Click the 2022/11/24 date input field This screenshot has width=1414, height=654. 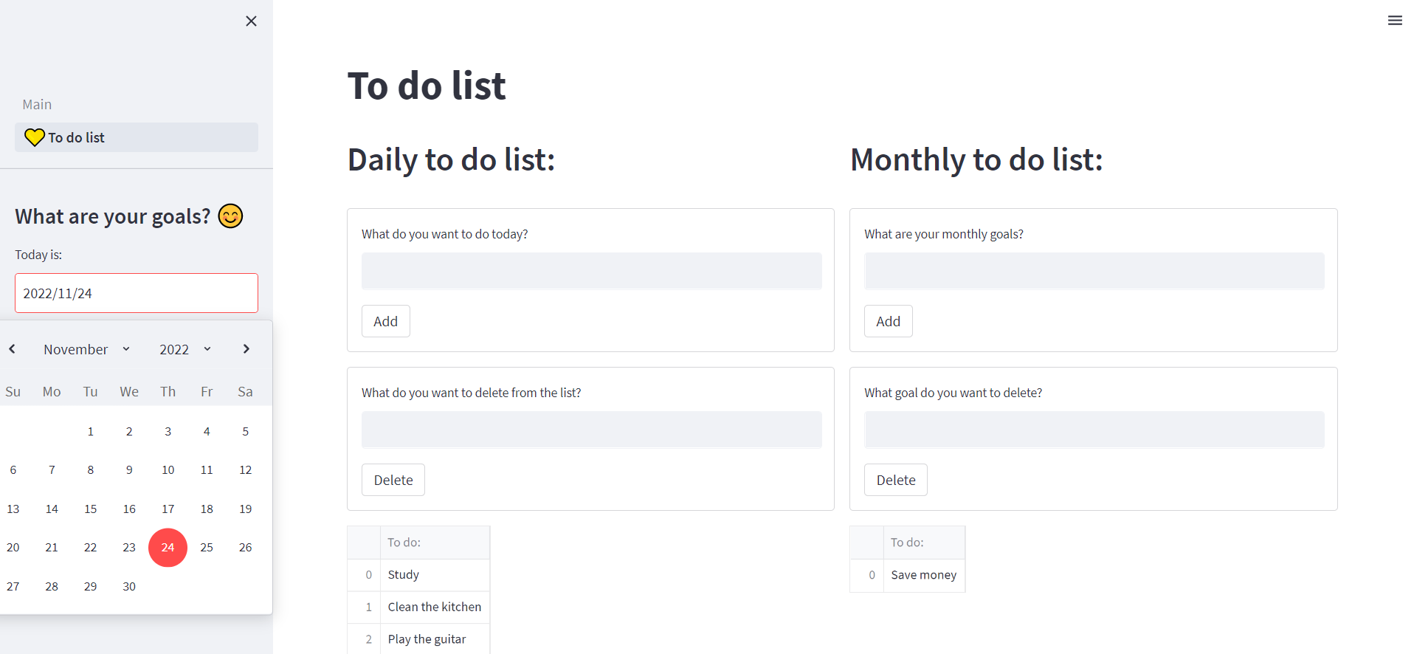(137, 293)
